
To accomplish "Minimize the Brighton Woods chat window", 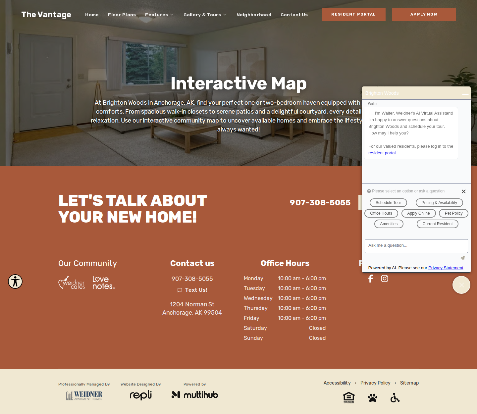I will [465, 94].
